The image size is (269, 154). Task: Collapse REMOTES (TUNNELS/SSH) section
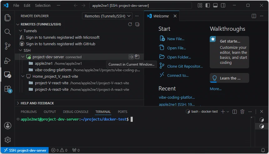(18, 24)
